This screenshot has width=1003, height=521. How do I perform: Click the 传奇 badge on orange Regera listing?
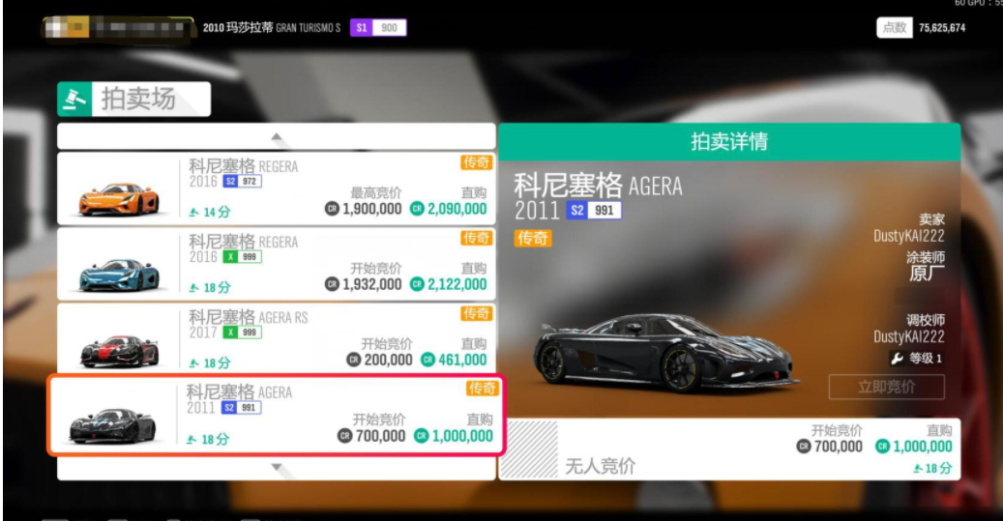tap(476, 162)
